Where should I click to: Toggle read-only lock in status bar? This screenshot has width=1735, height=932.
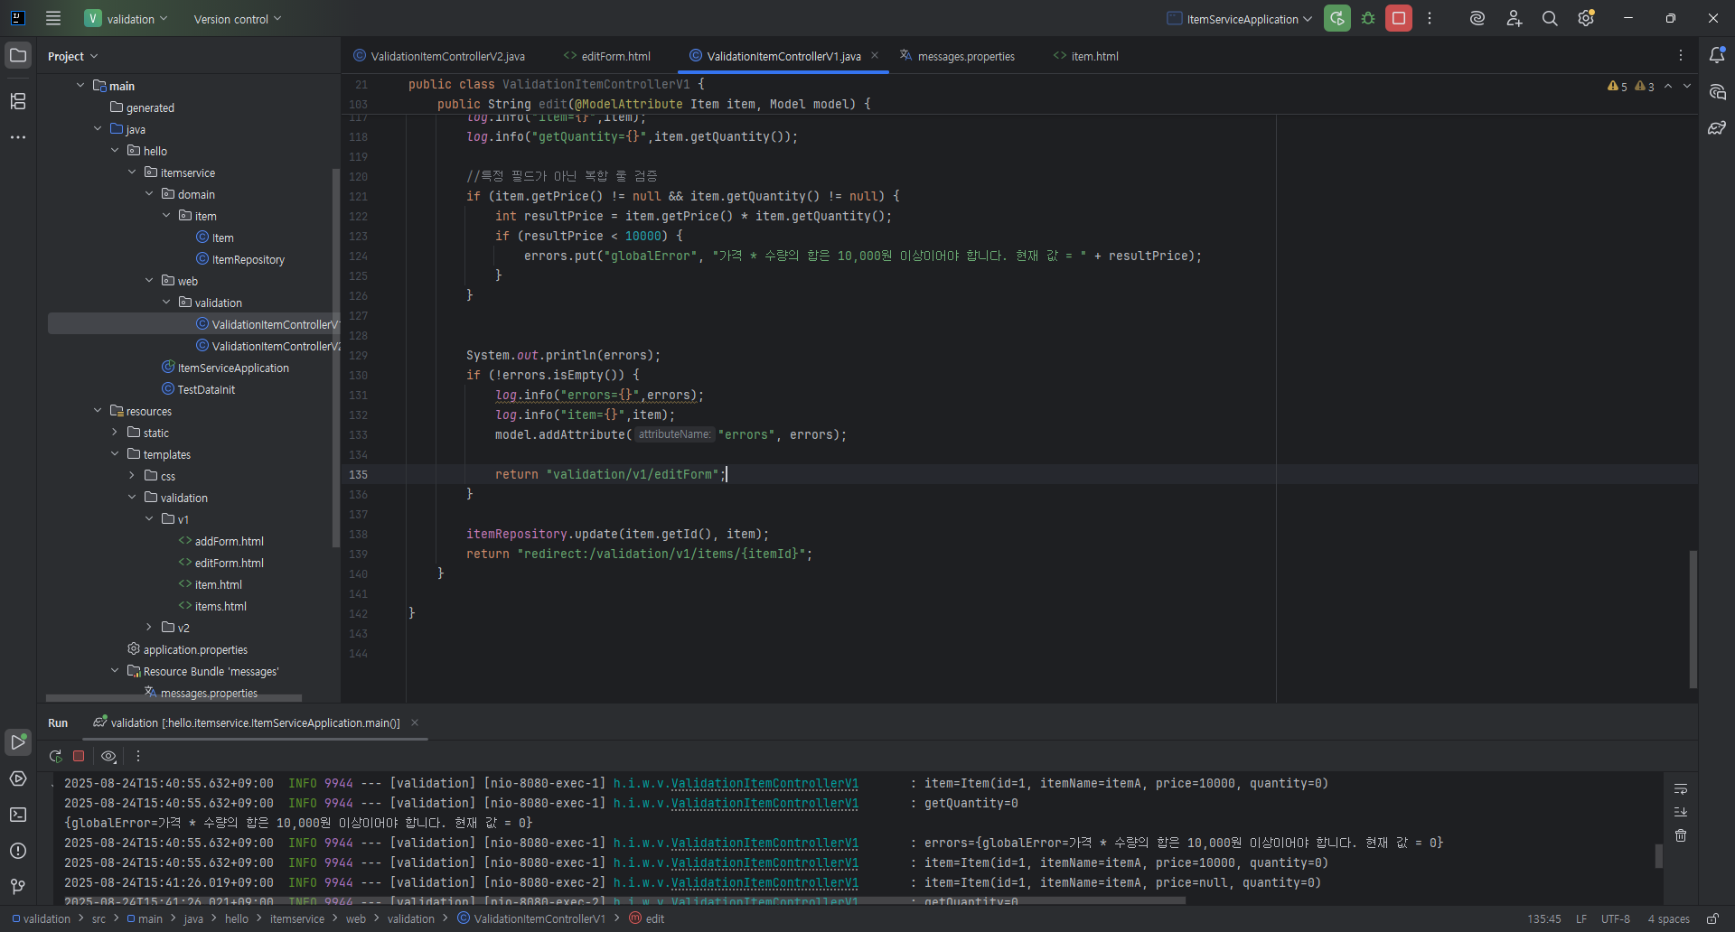[x=1712, y=918]
